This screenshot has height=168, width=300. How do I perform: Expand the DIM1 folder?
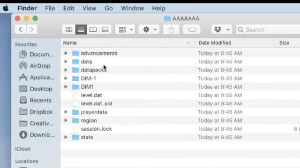coord(66,87)
